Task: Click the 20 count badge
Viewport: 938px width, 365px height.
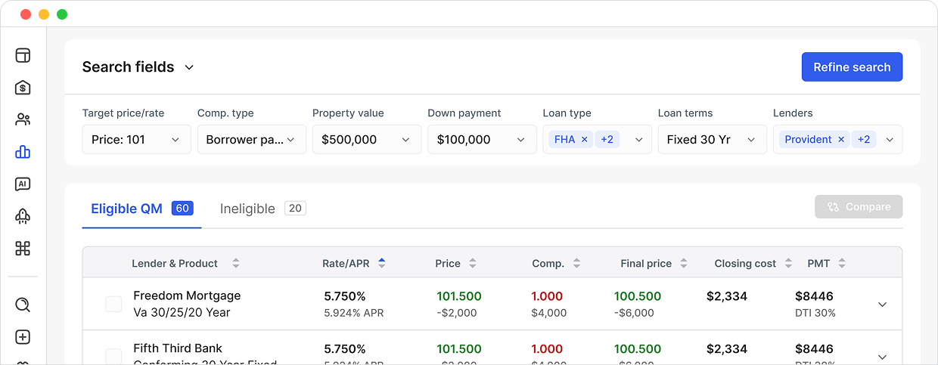Action: pos(295,208)
